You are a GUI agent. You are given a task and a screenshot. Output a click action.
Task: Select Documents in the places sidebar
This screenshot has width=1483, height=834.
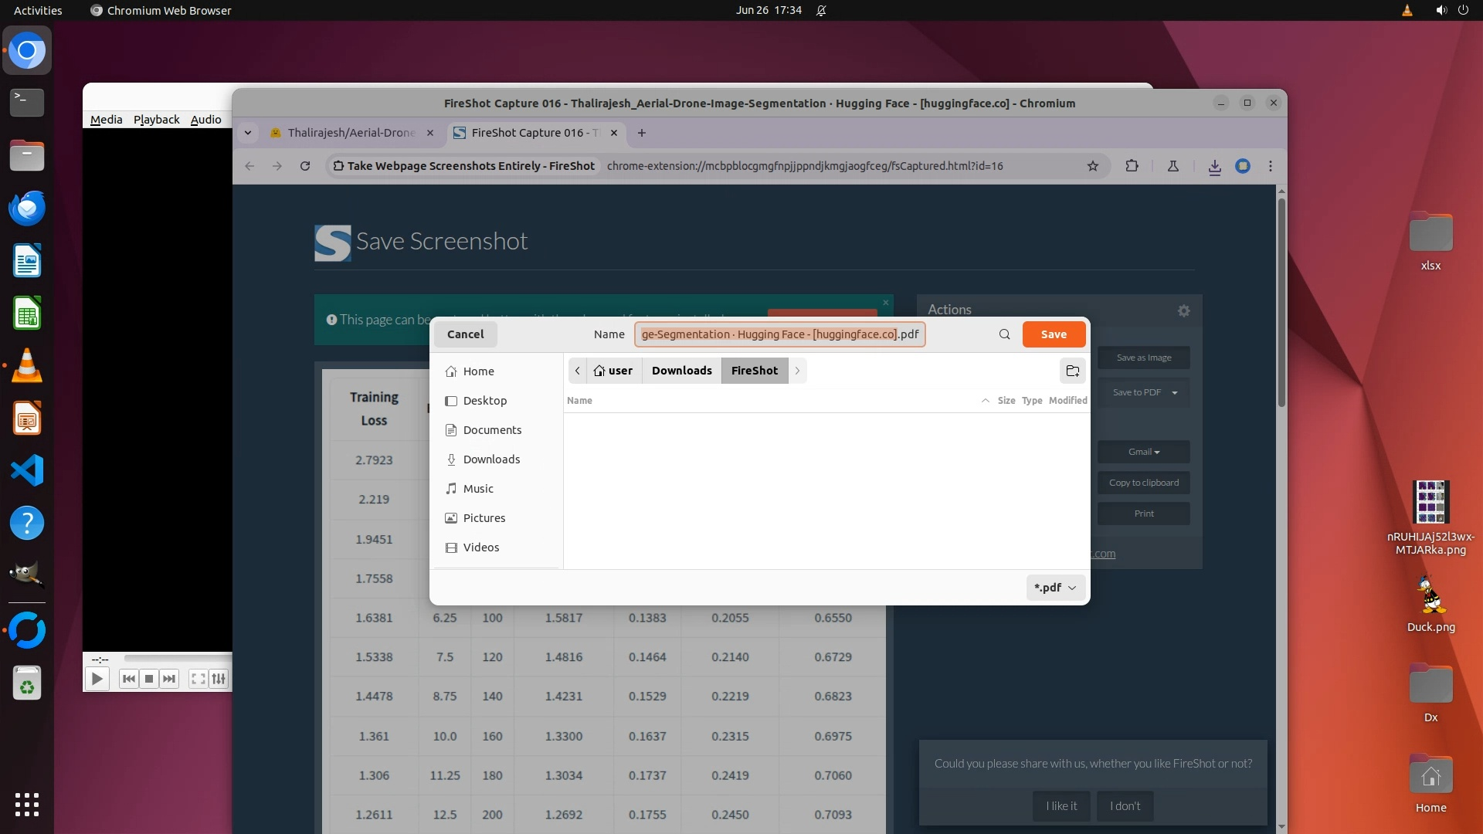[x=492, y=430]
